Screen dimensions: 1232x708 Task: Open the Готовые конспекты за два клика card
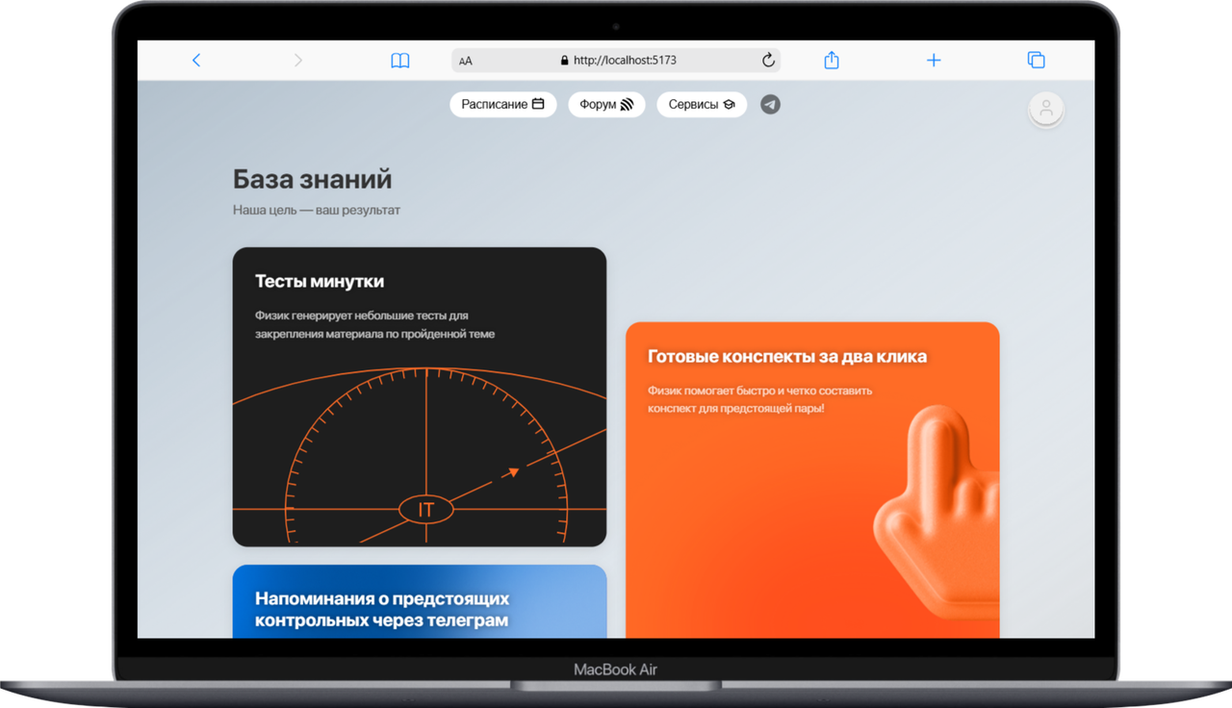point(812,480)
